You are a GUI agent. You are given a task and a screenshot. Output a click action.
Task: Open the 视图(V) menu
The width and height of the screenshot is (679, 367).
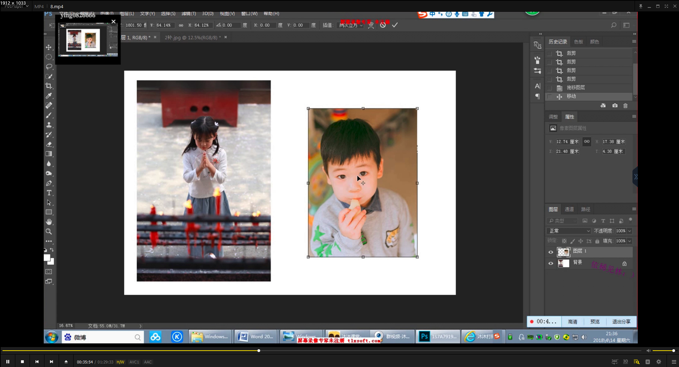[227, 14]
